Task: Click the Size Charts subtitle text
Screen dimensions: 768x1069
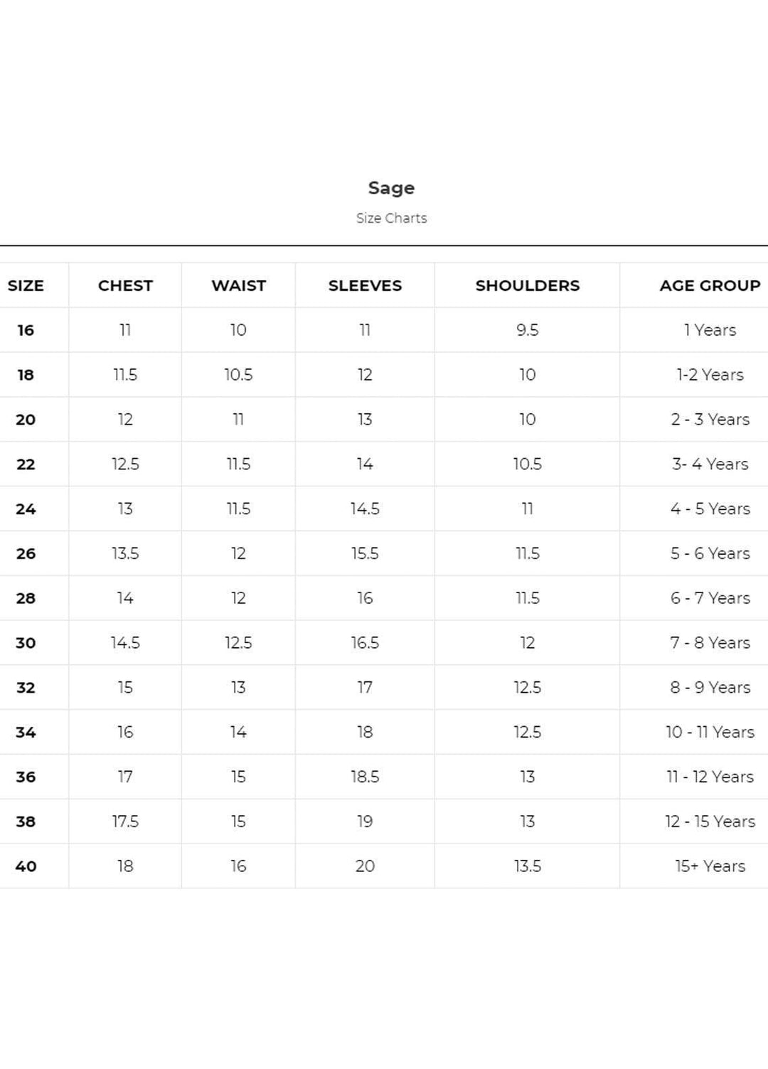Action: tap(391, 218)
